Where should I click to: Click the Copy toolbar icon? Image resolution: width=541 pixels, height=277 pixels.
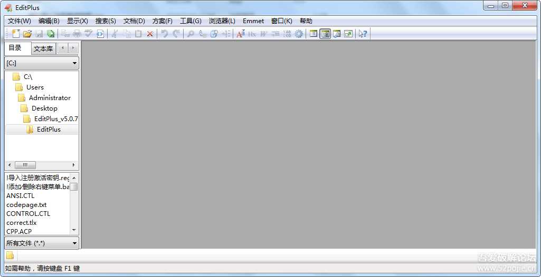[127, 33]
